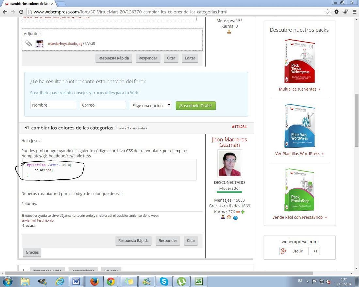Click the Pack PrestaShop box image
Viewport: 359px width, 287px height.
[x=300, y=190]
